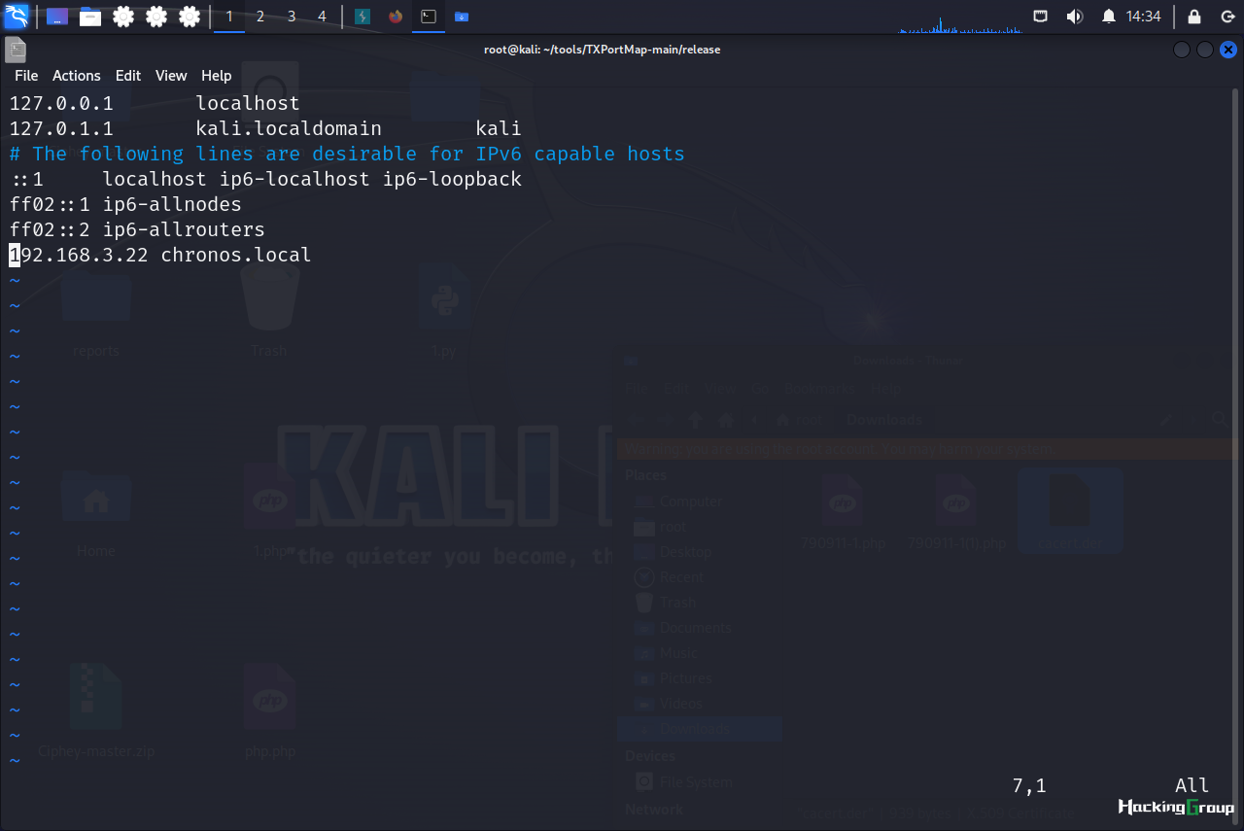Expand the Edit menu

point(128,75)
